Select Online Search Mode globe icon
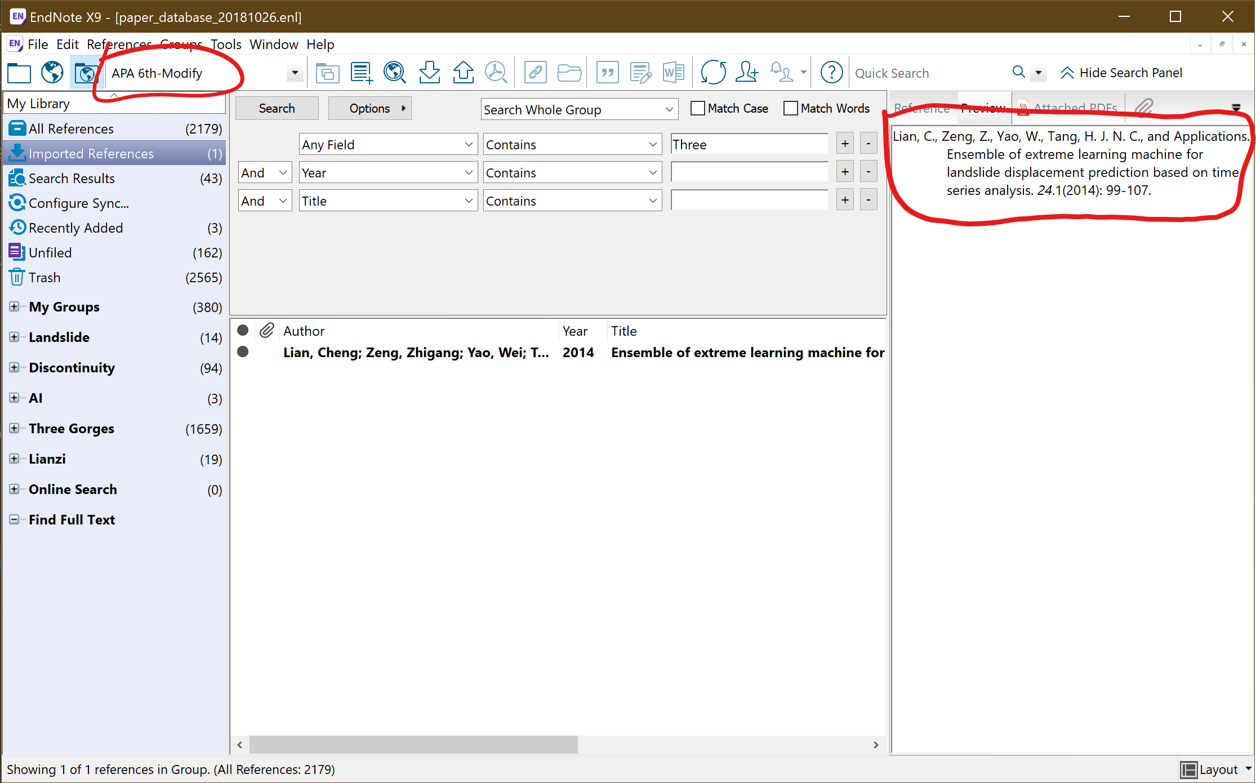 (x=52, y=73)
